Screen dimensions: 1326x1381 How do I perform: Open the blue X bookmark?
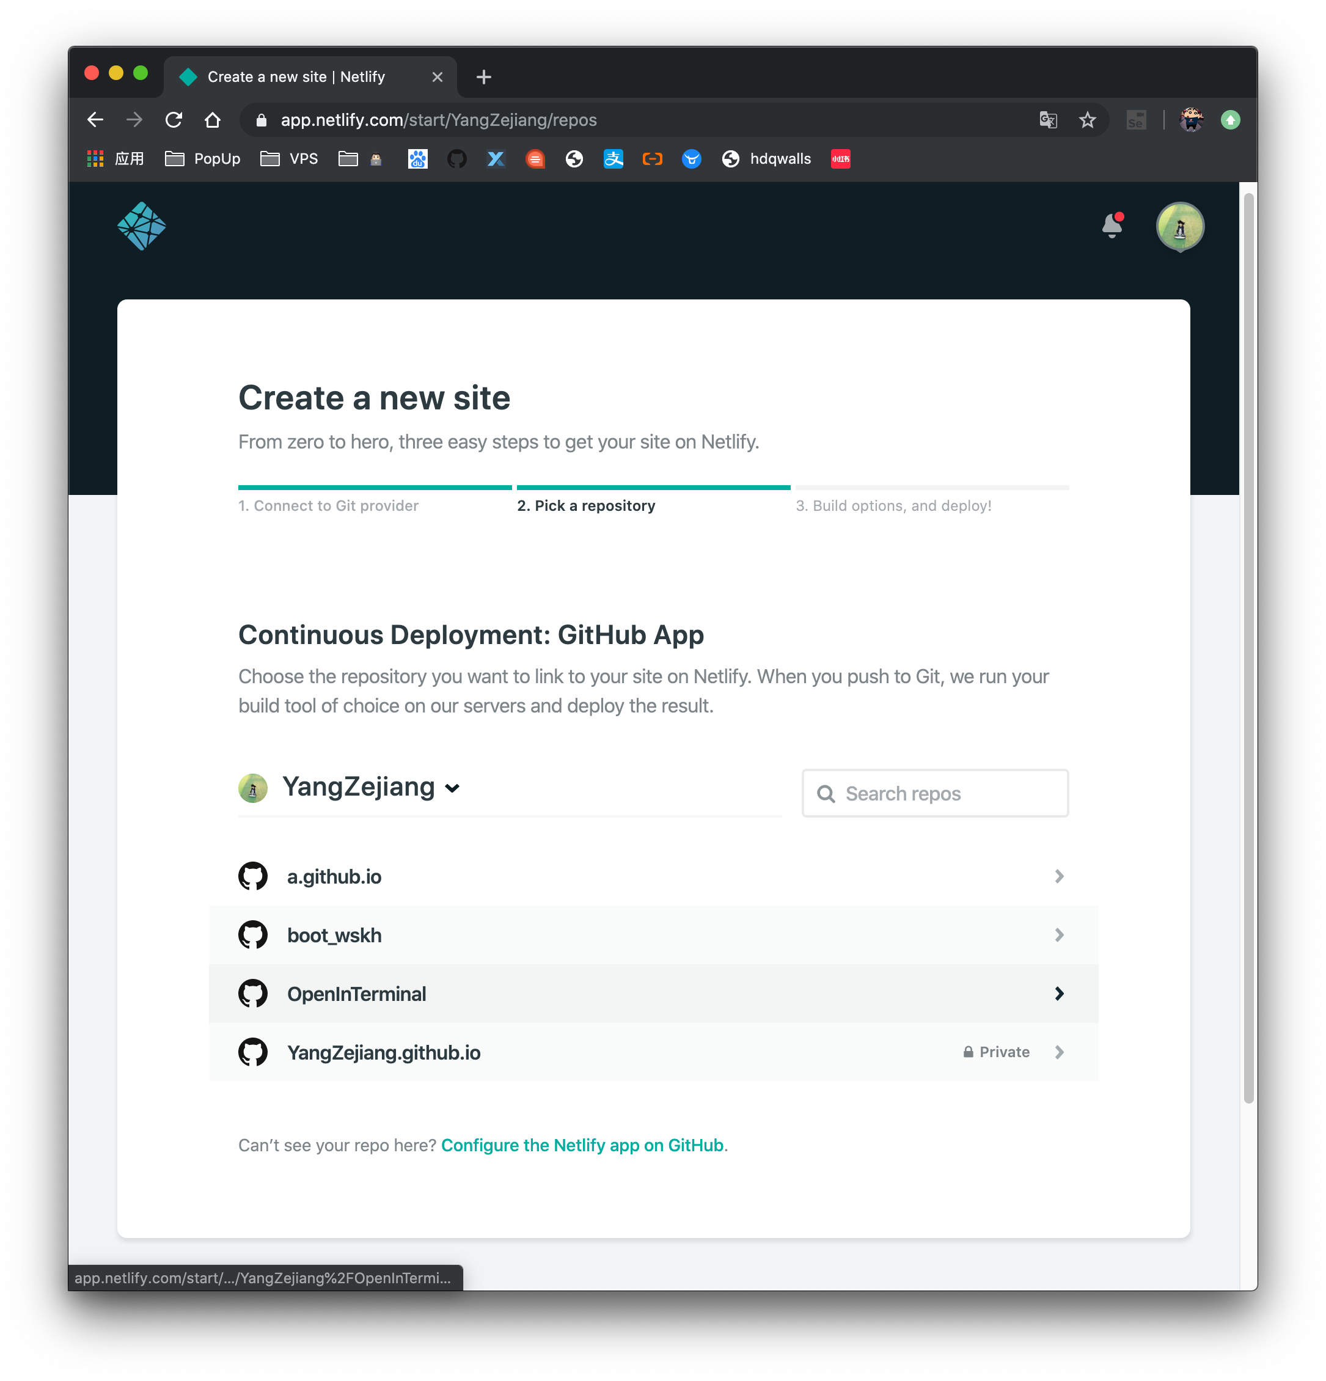coord(496,158)
